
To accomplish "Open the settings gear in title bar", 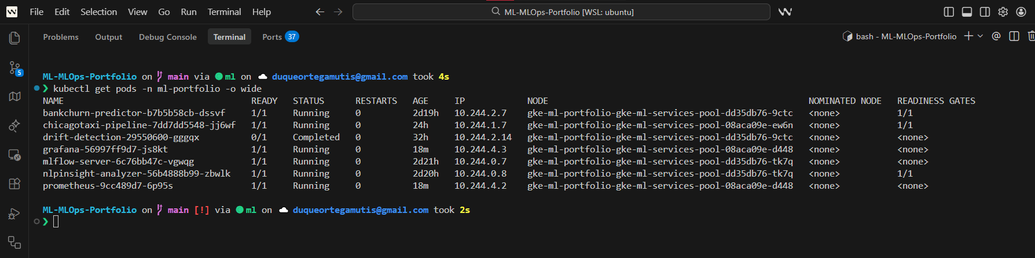I will (x=1003, y=12).
